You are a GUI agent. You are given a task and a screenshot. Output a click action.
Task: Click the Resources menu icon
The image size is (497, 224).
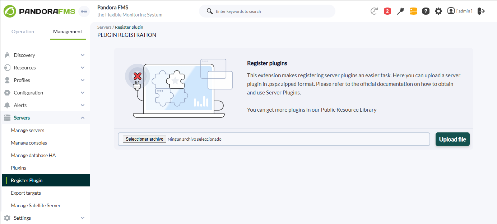pyautogui.click(x=7, y=68)
